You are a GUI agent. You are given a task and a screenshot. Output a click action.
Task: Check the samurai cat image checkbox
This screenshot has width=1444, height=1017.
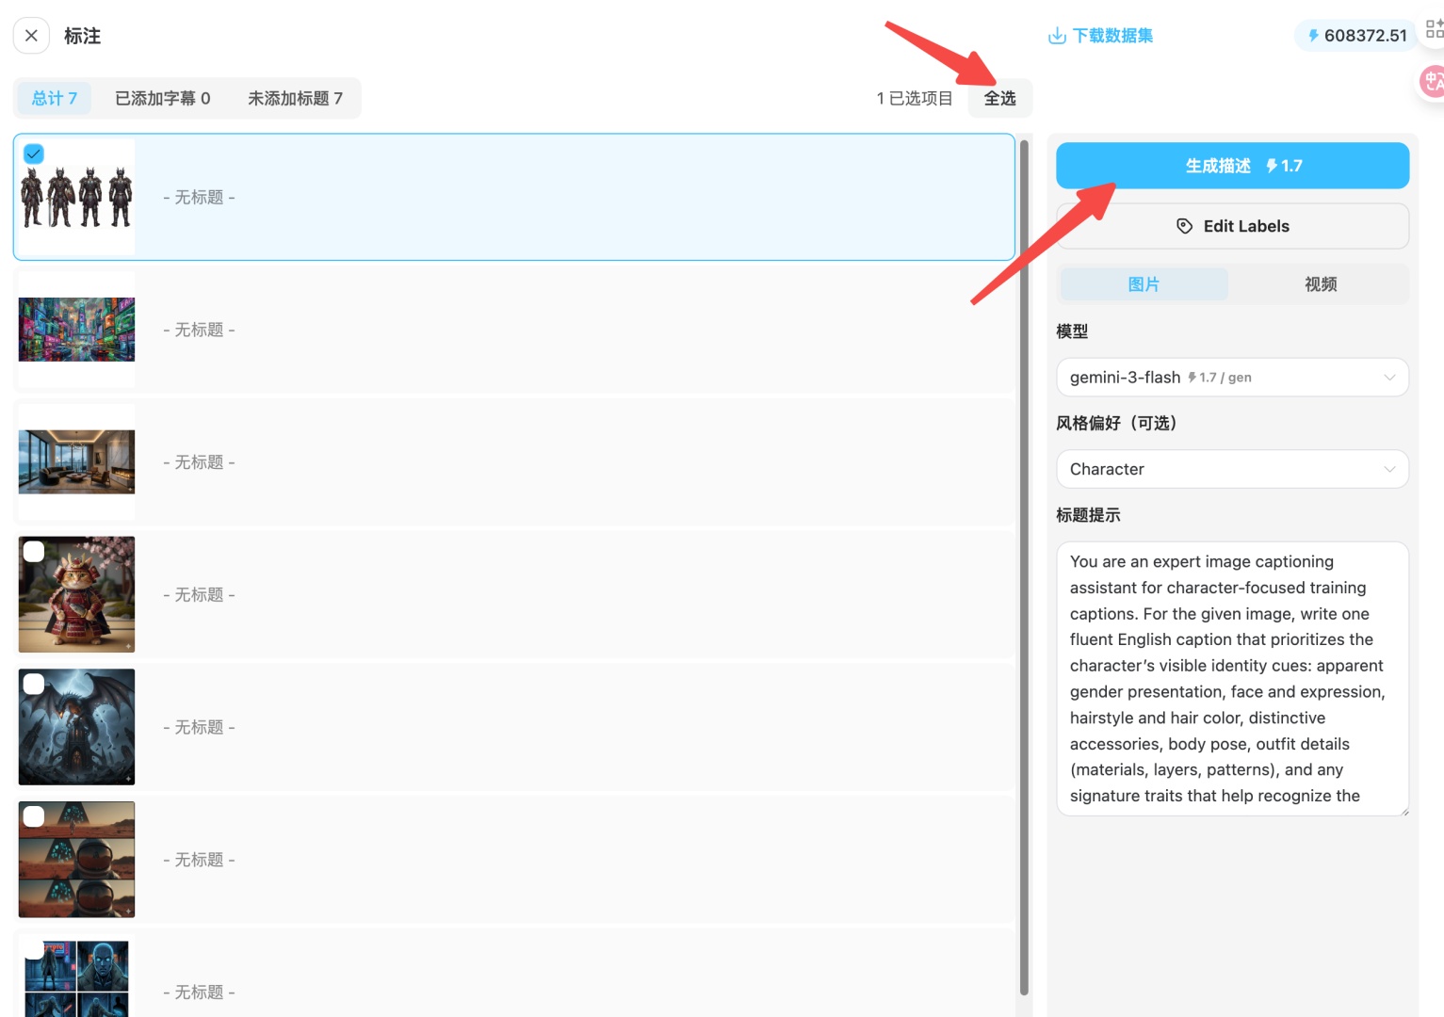(34, 552)
